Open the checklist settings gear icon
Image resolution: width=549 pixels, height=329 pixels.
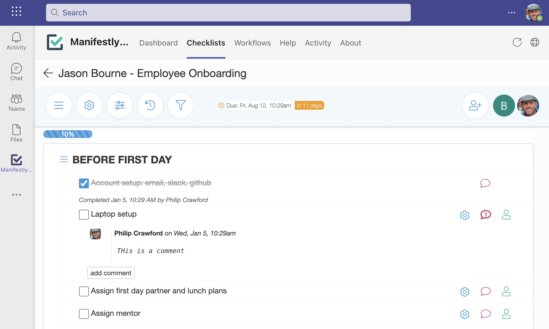(x=89, y=105)
